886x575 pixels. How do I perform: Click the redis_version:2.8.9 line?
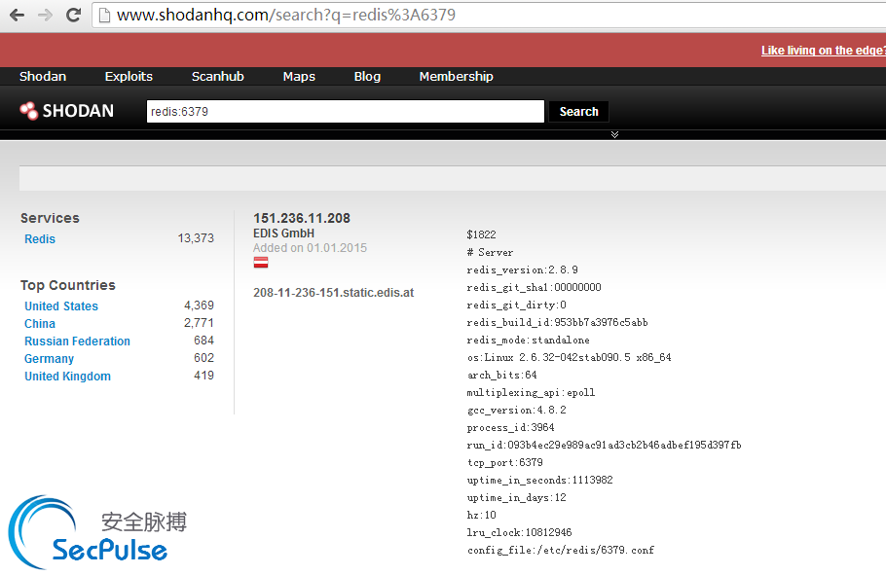(x=522, y=270)
